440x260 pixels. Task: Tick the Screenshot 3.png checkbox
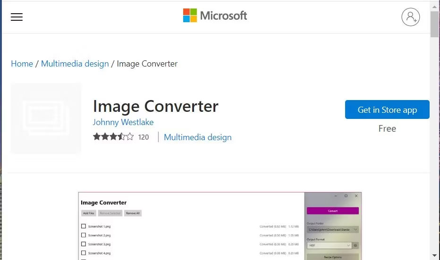point(84,244)
